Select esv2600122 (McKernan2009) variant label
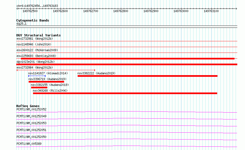 (37, 50)
